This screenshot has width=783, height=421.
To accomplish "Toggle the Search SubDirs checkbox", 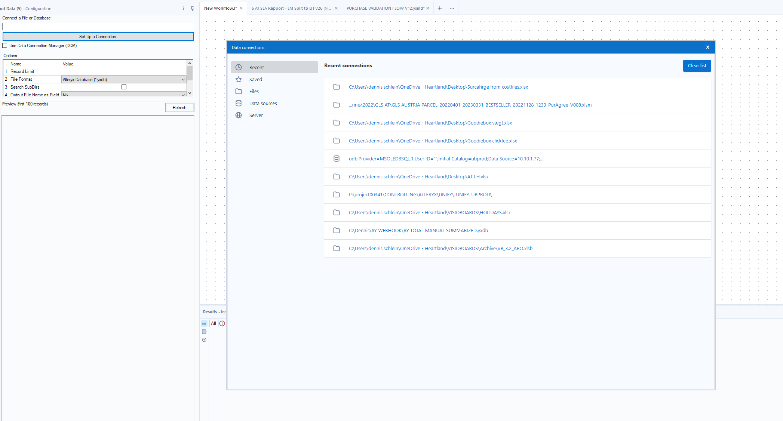I will click(124, 87).
